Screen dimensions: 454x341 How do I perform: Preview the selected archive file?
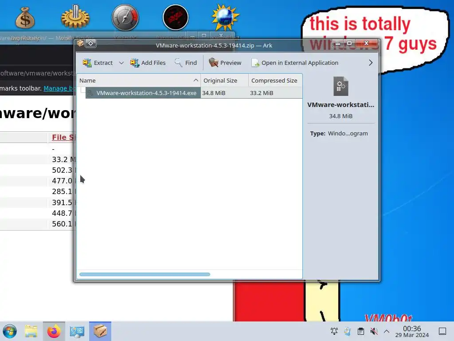click(225, 63)
